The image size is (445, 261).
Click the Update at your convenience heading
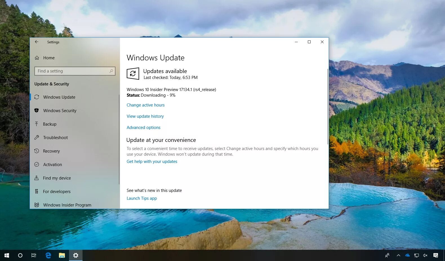tap(161, 140)
